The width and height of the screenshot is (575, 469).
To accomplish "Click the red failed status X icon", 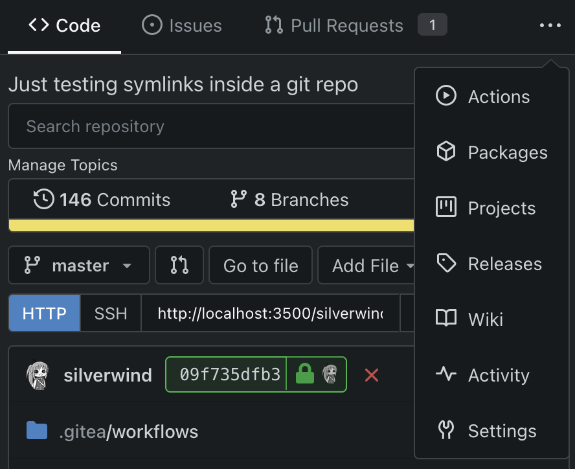I will (371, 374).
